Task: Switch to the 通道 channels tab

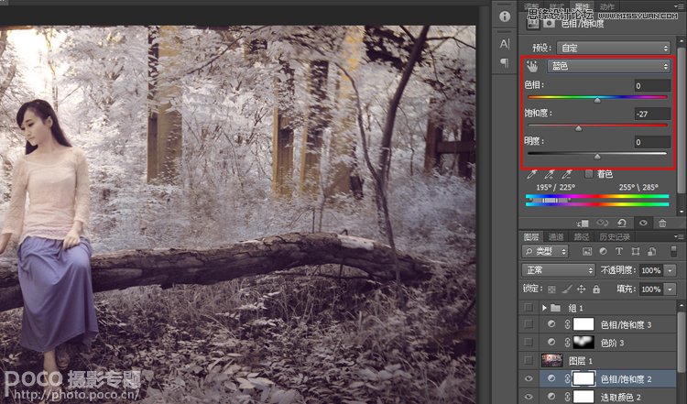Action: (556, 236)
